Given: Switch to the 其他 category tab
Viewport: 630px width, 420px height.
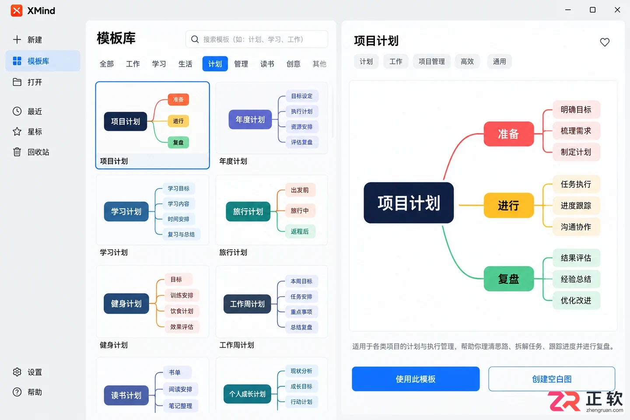Looking at the screenshot, I should click(319, 64).
